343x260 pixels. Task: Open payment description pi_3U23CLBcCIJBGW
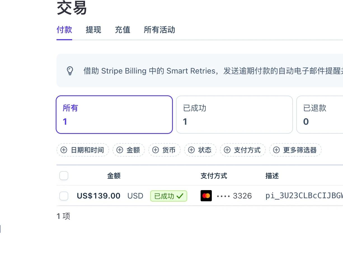(304, 196)
